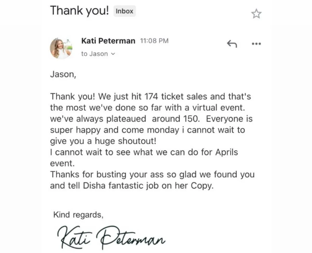312x253 pixels.
Task: Click Kati Peterman's profile photo
Action: [x=61, y=48]
